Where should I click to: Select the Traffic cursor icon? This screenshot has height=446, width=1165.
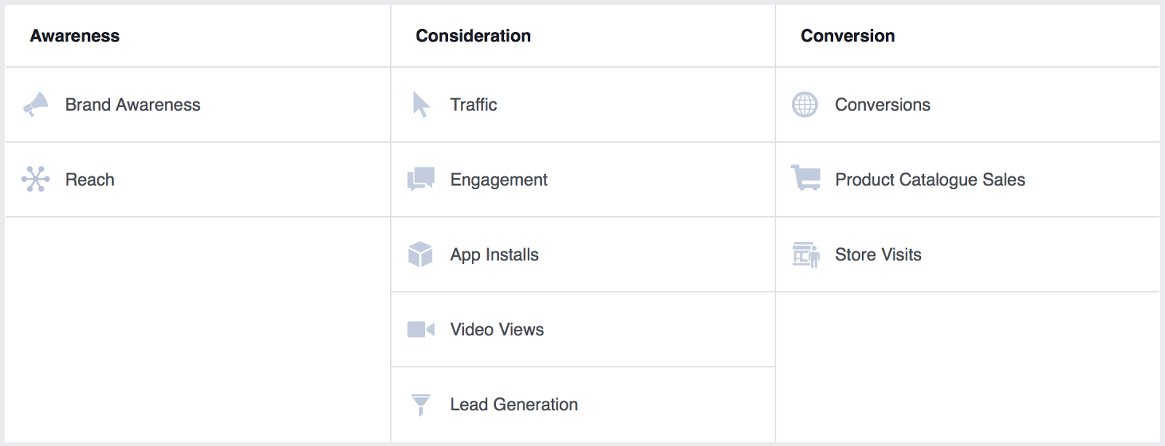point(421,105)
